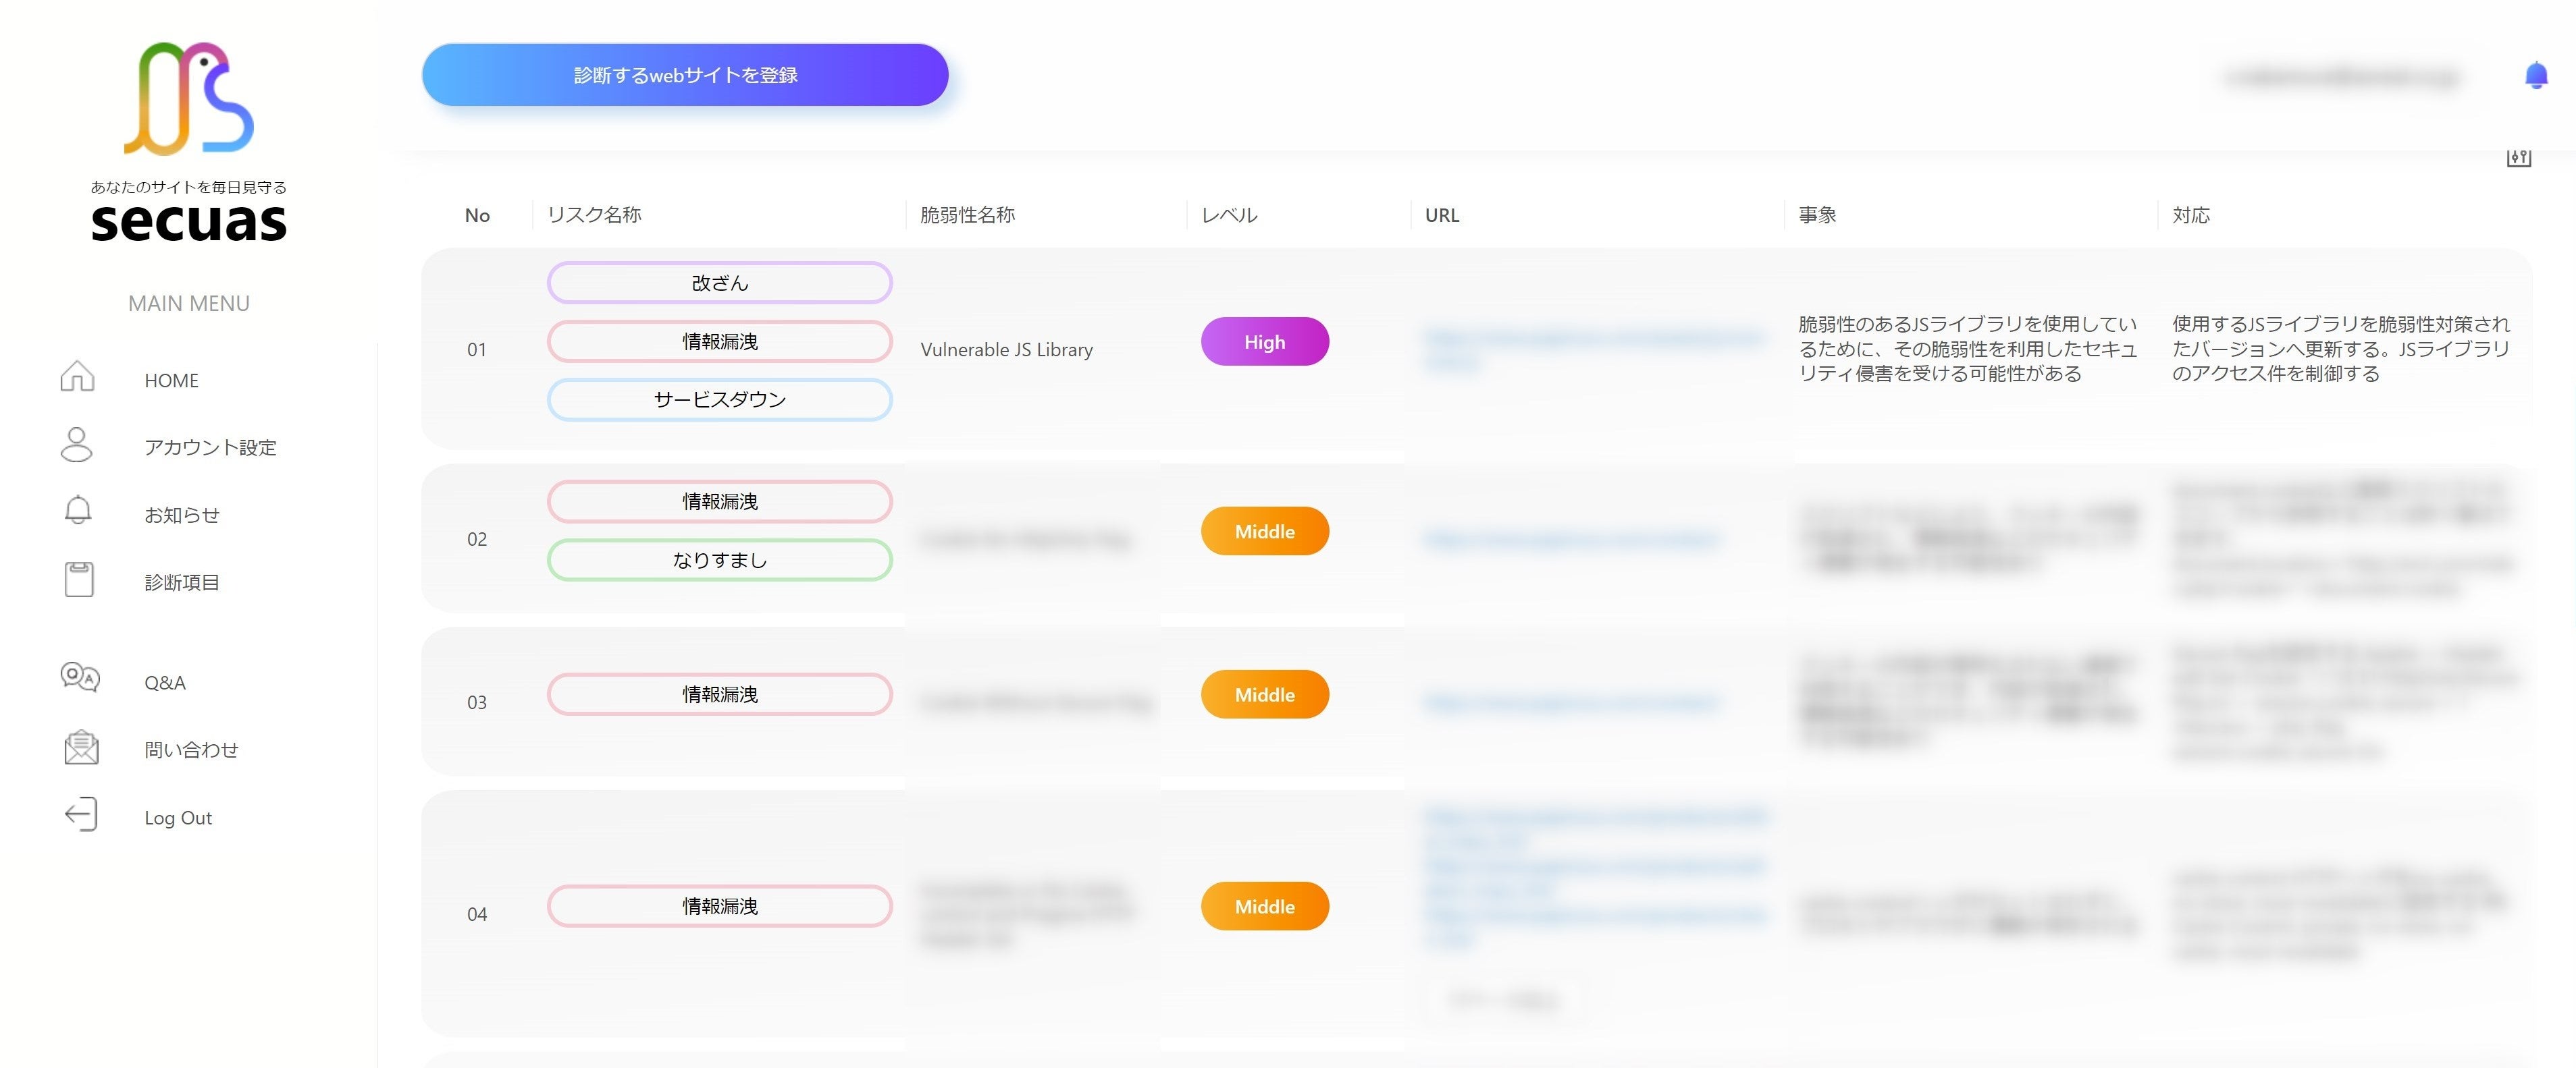
Task: Open 診断項目 menu item
Action: [x=182, y=582]
